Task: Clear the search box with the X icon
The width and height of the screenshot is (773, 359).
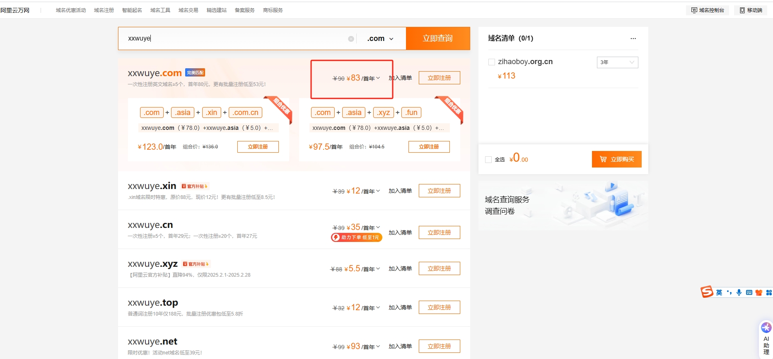Action: pyautogui.click(x=351, y=39)
